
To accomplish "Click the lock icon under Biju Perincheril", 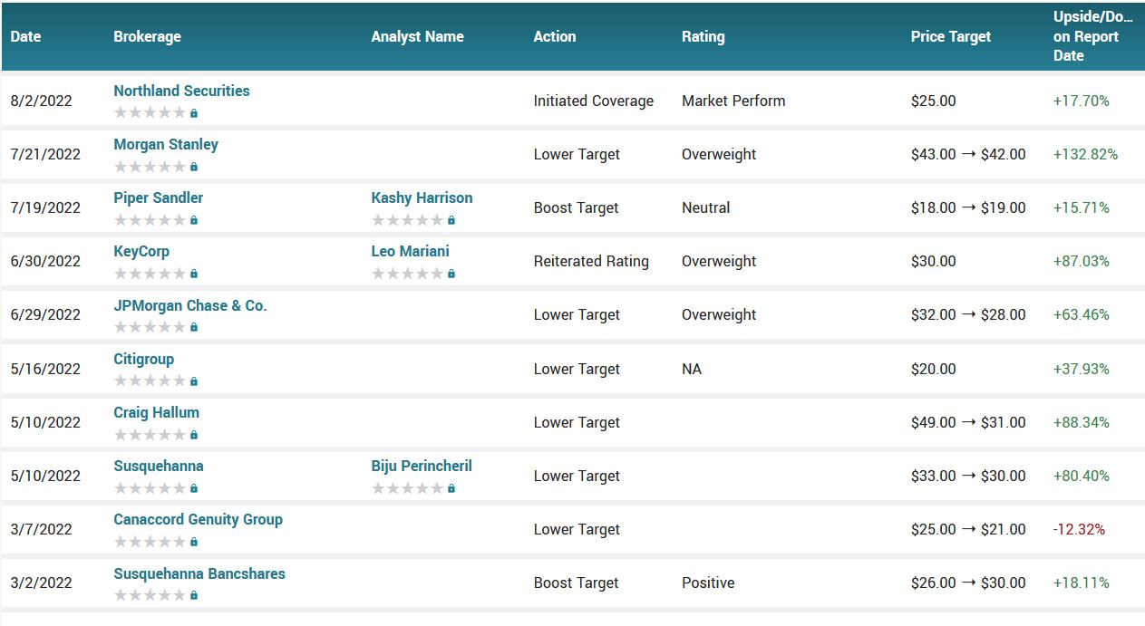I will pos(451,488).
